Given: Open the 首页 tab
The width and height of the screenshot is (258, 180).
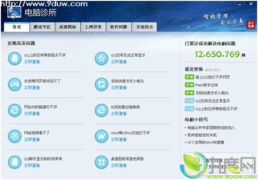Looking at the screenshot, I should [17, 27].
